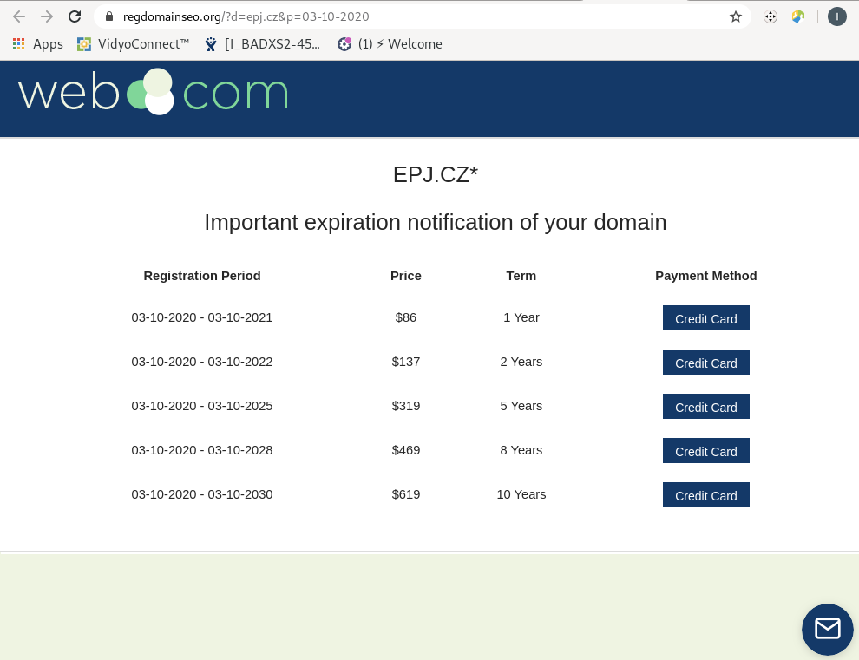
Task: Choose Credit Card for the 10 Years plan
Action: pos(706,496)
